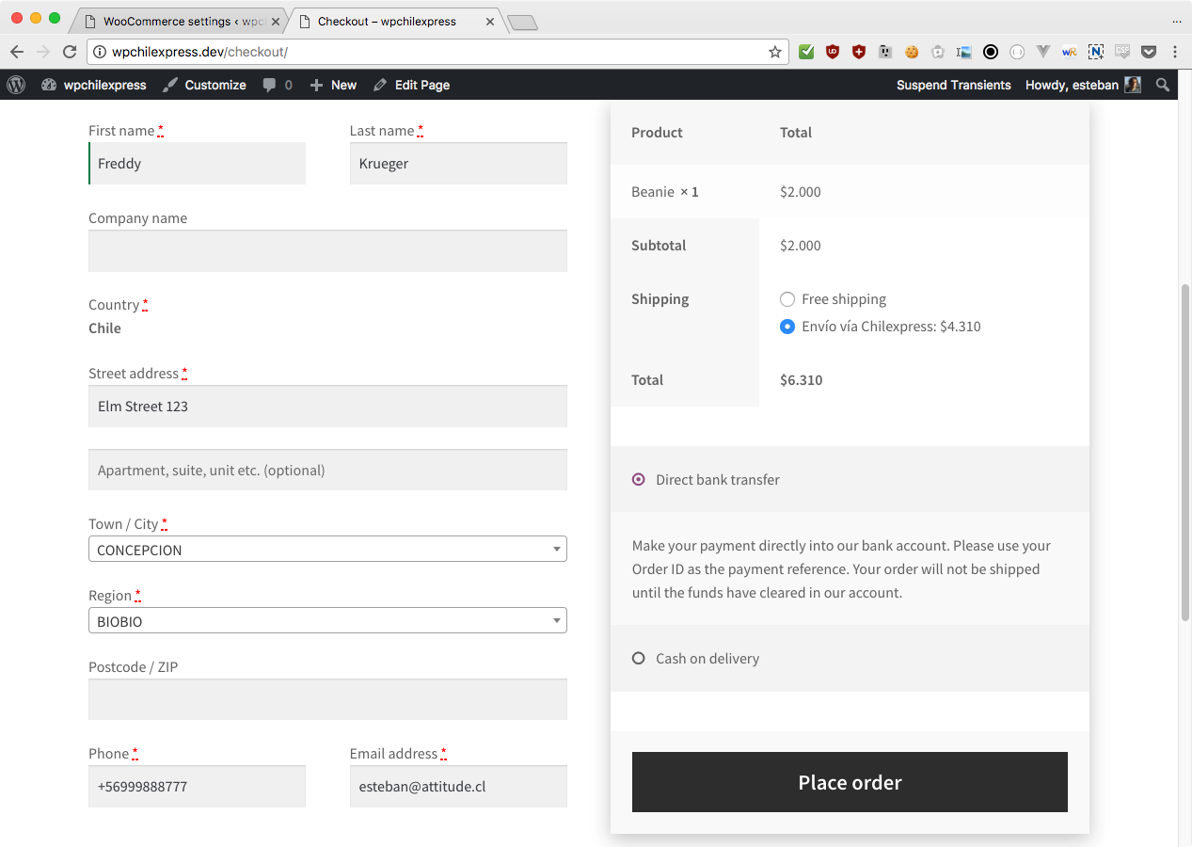Click the browser back arrow

(x=17, y=52)
